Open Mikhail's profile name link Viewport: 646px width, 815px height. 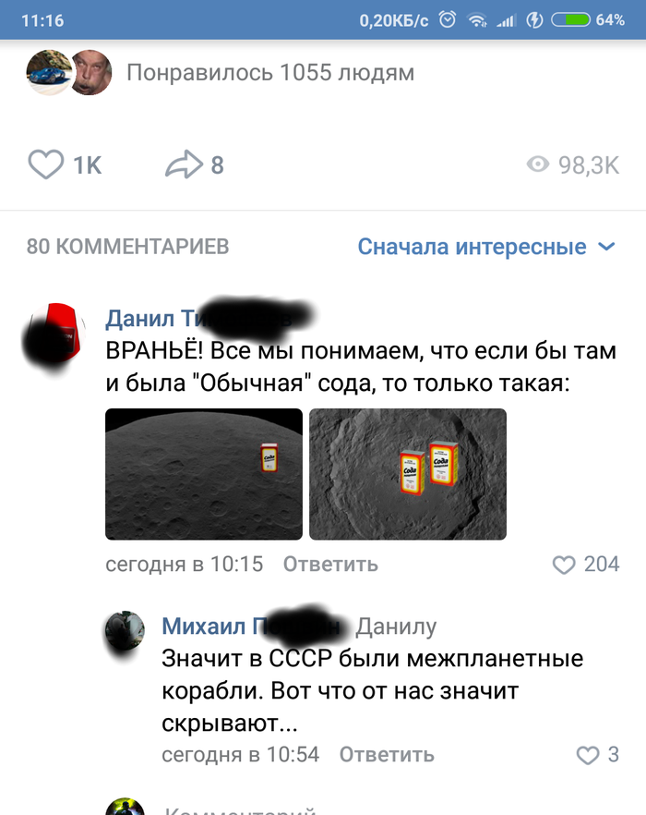(x=251, y=626)
